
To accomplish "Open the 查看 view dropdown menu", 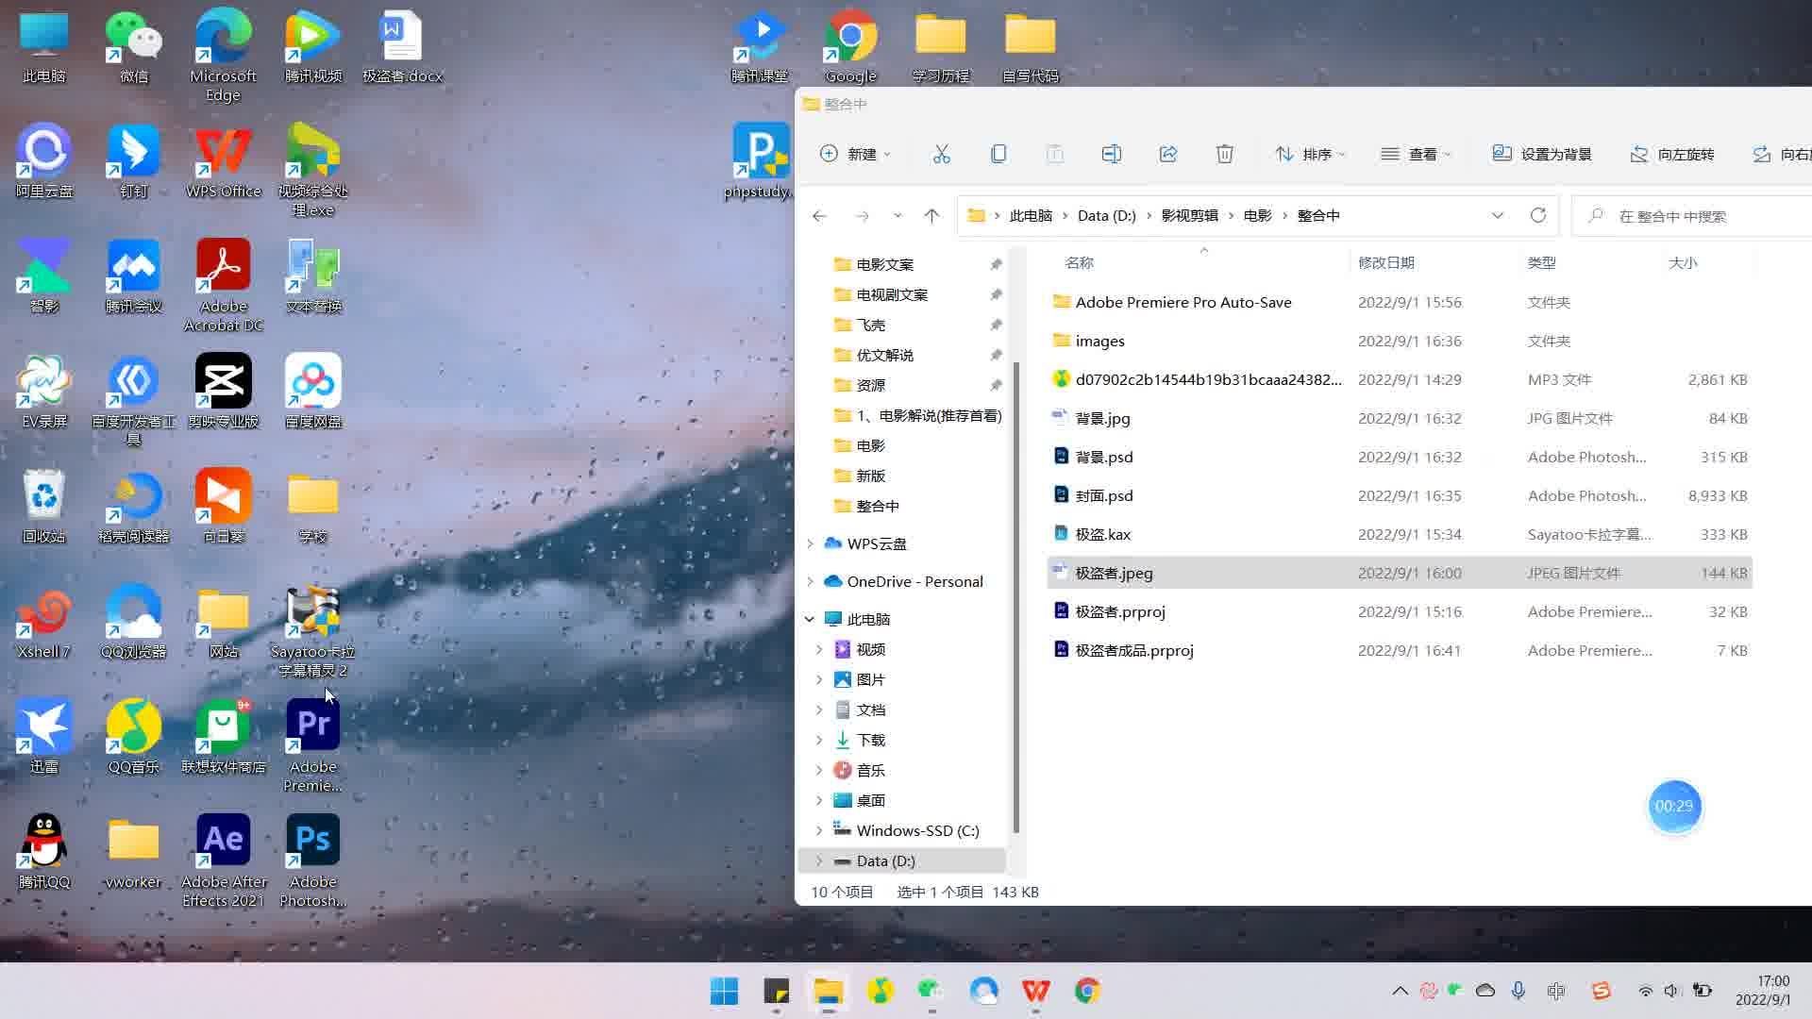I will (1416, 154).
